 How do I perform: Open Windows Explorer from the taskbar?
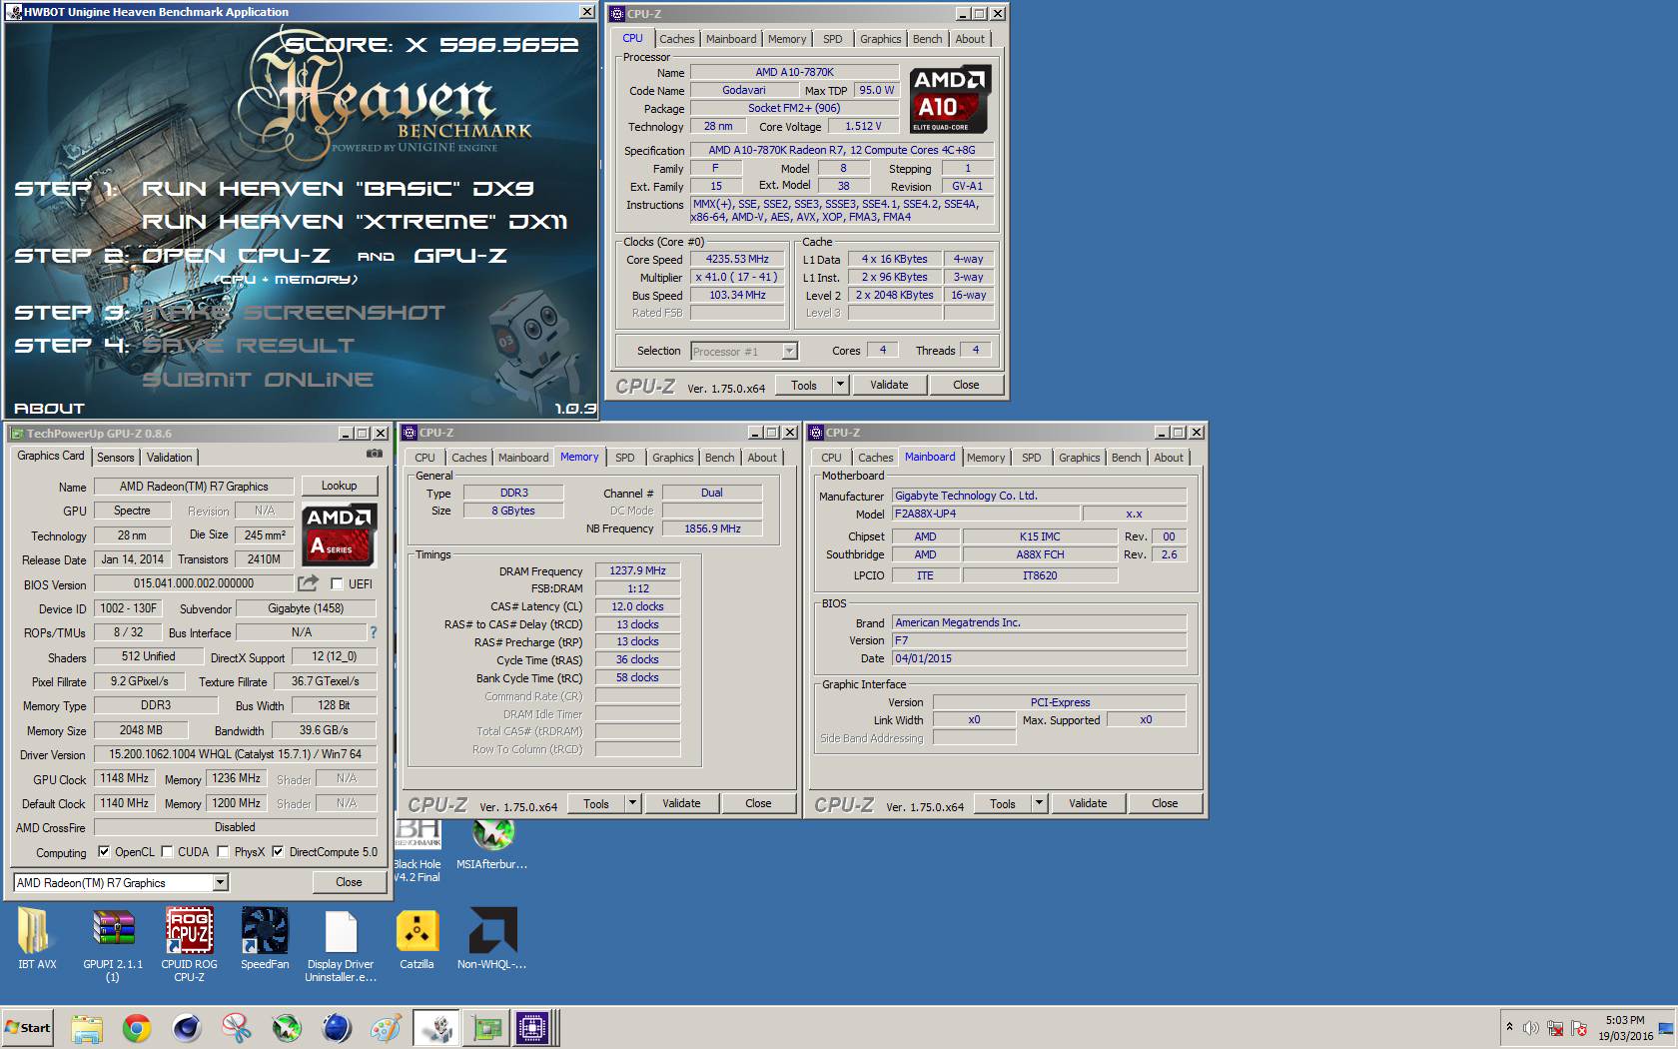pyautogui.click(x=87, y=1028)
